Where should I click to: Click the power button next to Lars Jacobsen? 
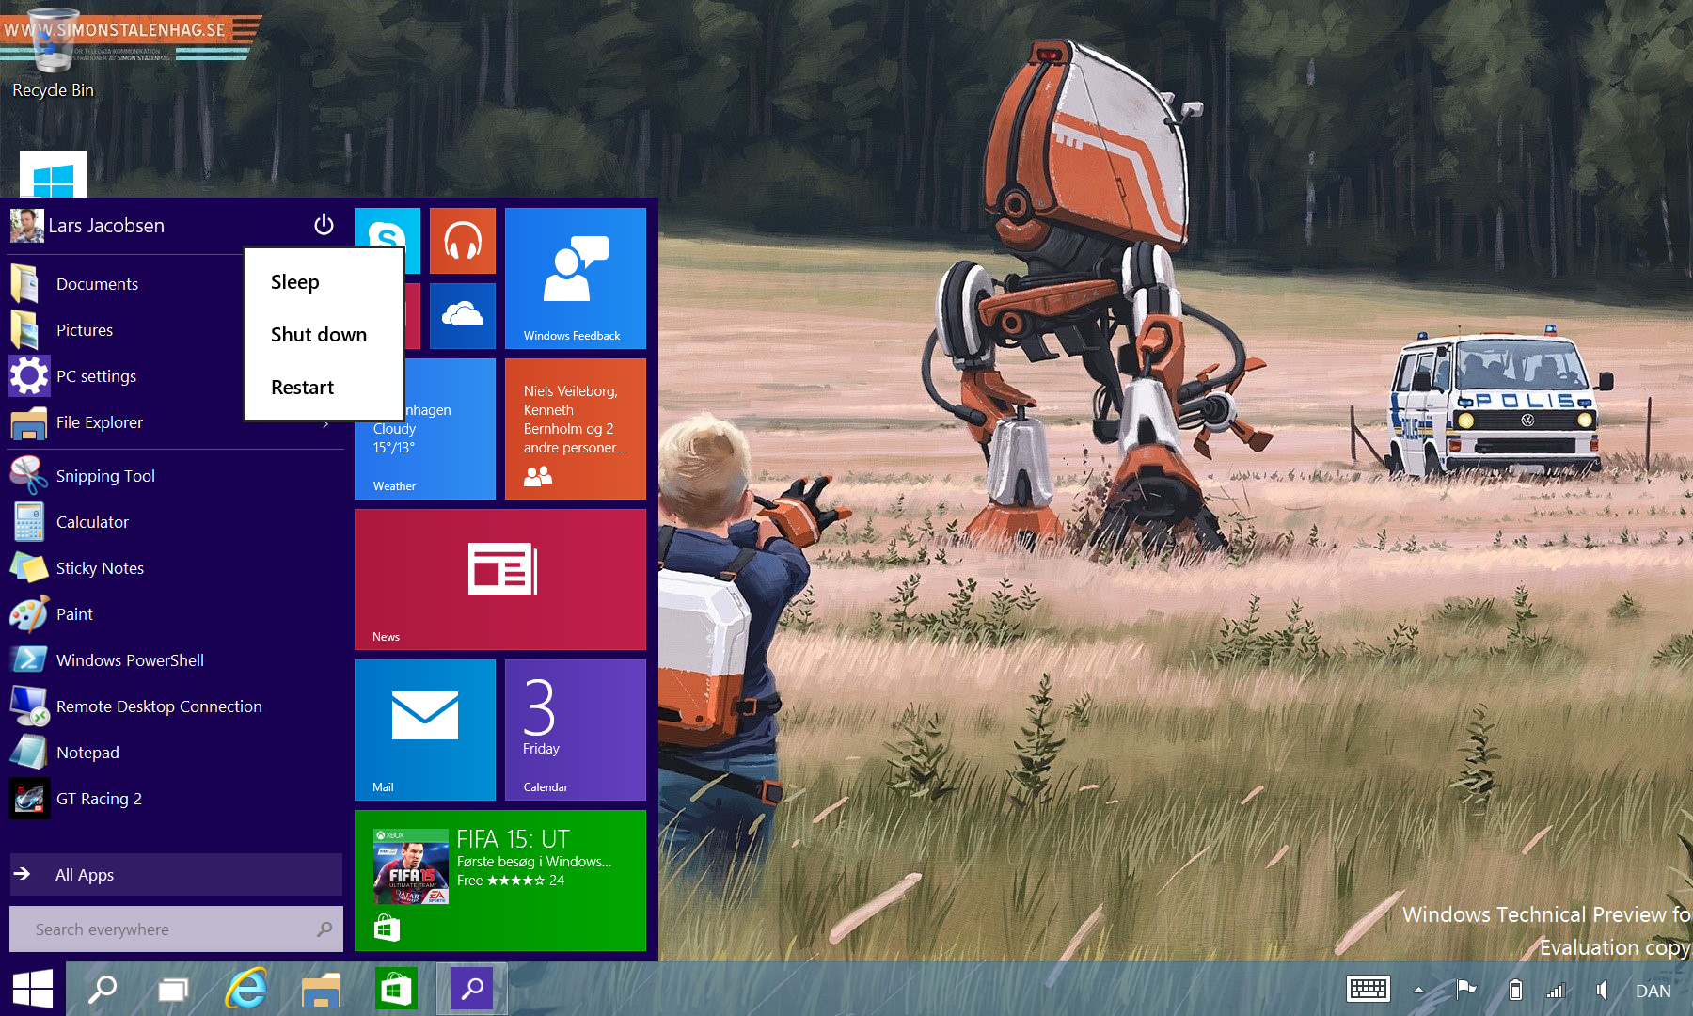tap(324, 225)
